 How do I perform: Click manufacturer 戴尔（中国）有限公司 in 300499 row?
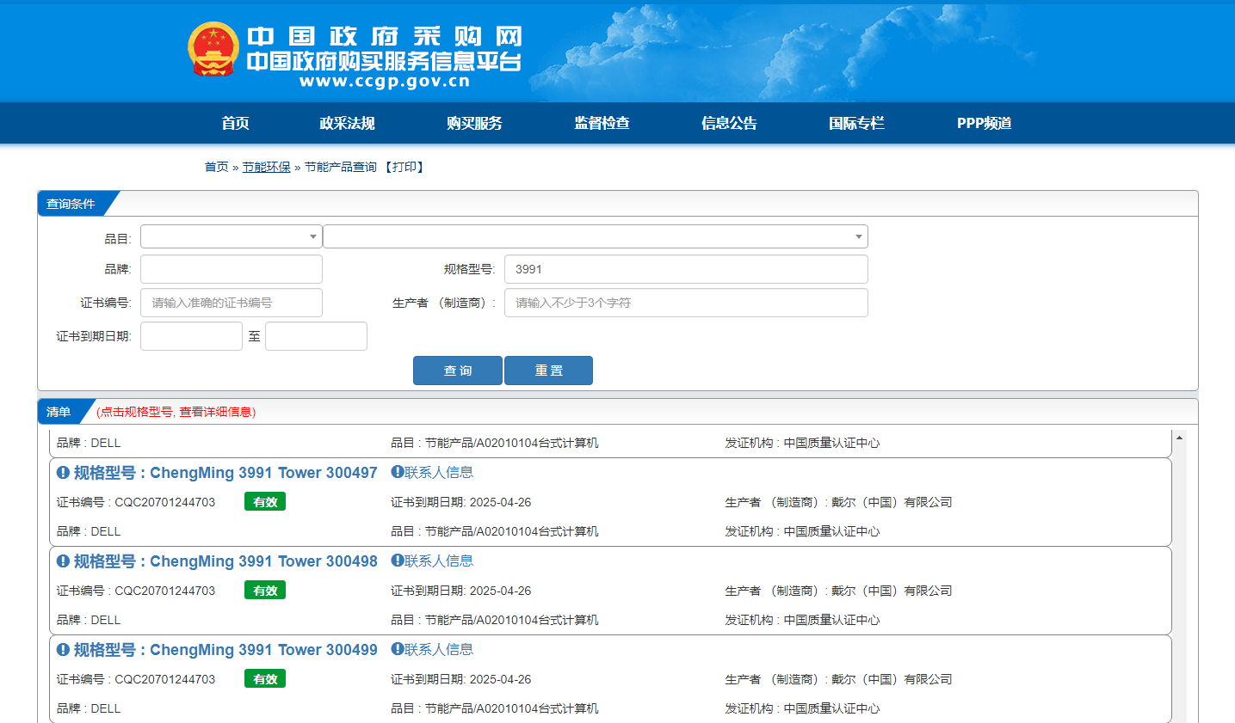(x=892, y=679)
